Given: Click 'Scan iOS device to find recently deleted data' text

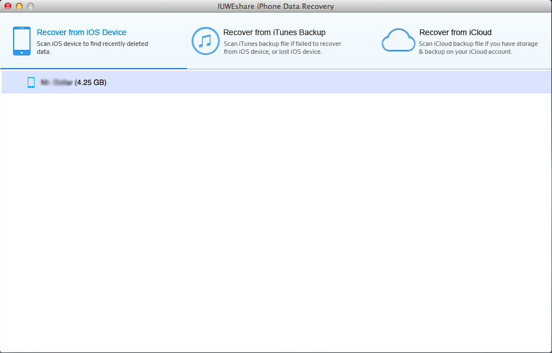Looking at the screenshot, I should pyautogui.click(x=92, y=48).
